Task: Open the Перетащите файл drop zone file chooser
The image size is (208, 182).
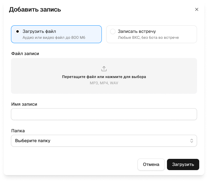Action: click(x=104, y=76)
